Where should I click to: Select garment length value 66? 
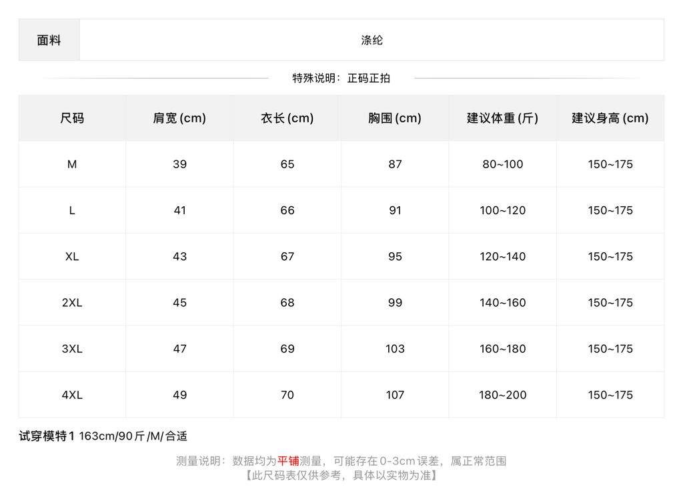tap(287, 210)
